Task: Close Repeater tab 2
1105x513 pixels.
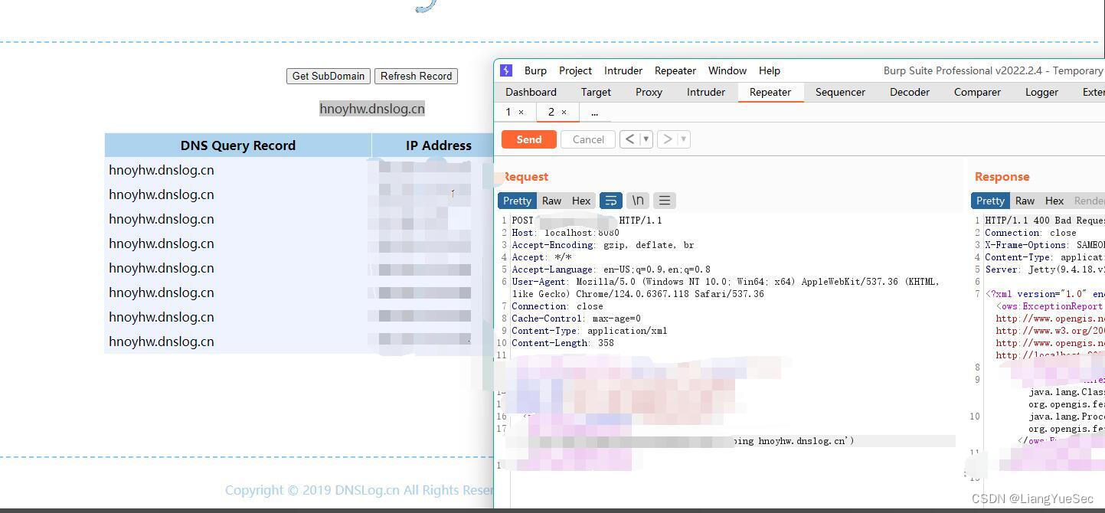Action: [x=564, y=112]
